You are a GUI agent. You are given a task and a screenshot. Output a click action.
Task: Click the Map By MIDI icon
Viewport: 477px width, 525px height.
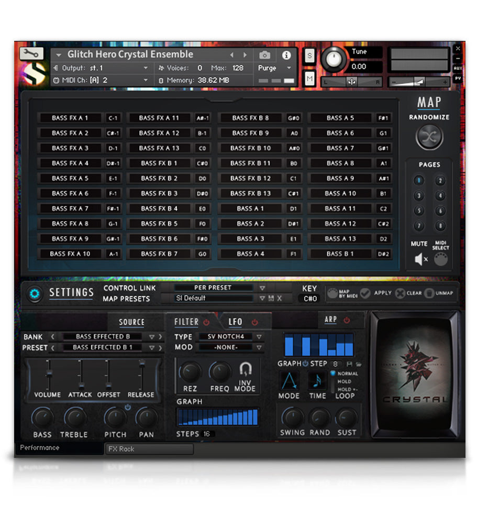point(333,293)
